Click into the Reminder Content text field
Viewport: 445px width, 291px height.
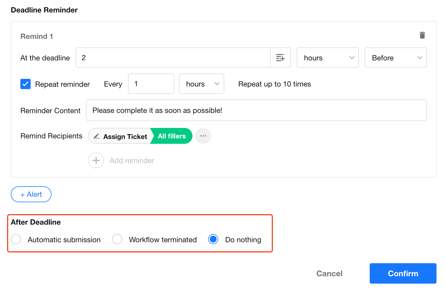tap(256, 110)
